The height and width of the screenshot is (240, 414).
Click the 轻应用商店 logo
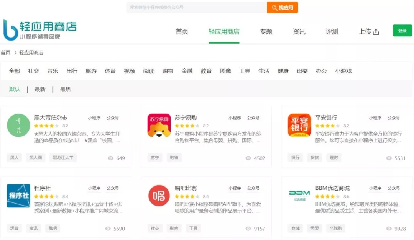[x=40, y=30]
